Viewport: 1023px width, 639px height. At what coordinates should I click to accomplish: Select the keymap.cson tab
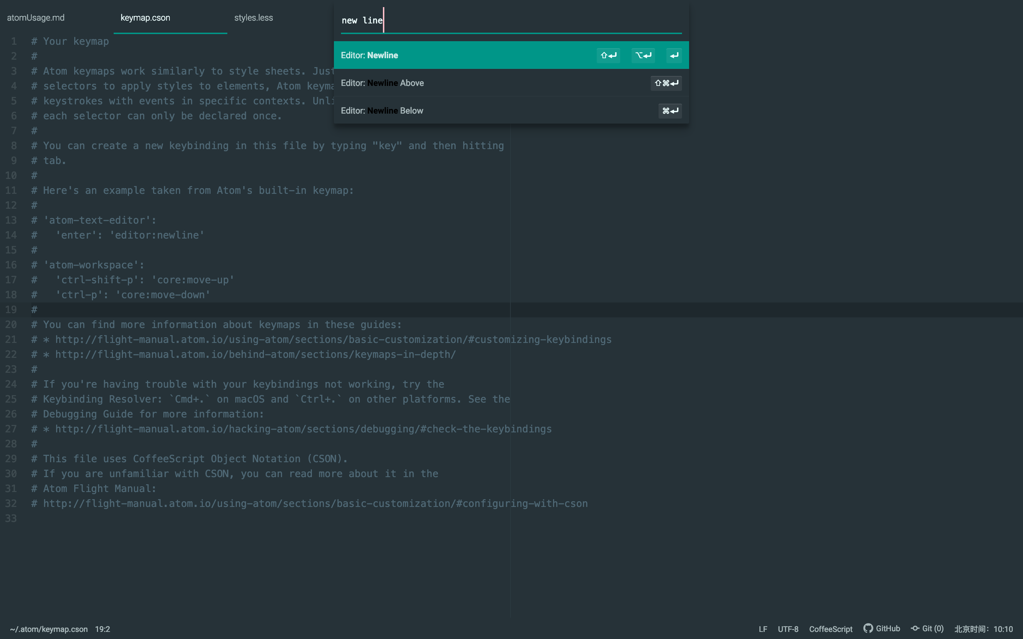145,18
